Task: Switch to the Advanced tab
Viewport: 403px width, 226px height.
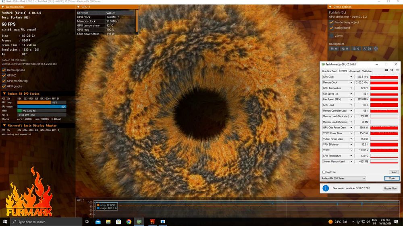Action: (x=354, y=71)
